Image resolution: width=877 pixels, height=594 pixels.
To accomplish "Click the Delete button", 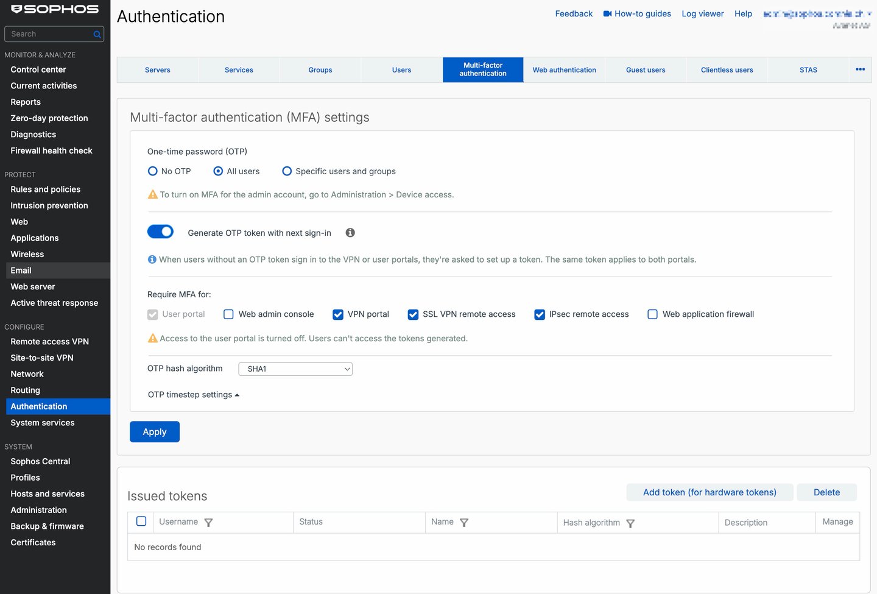I will 826,492.
